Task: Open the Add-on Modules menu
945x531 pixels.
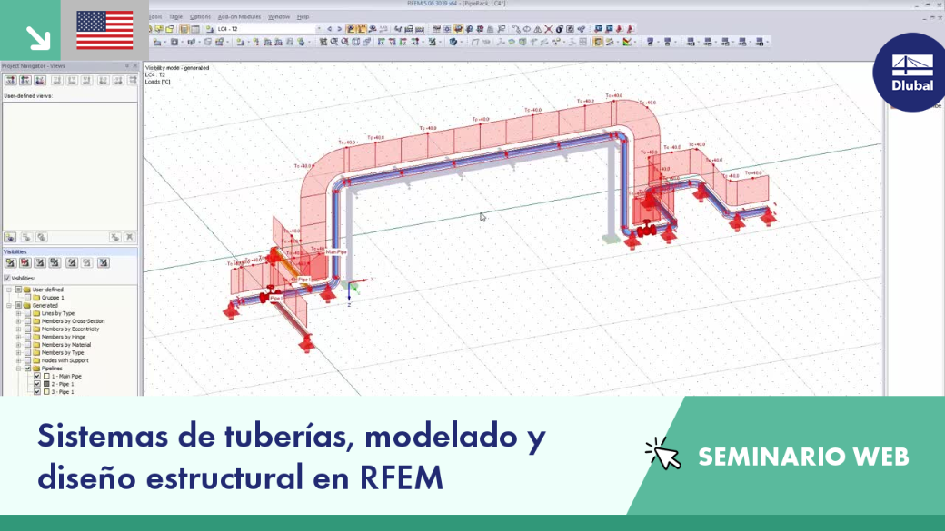Action: (x=239, y=17)
